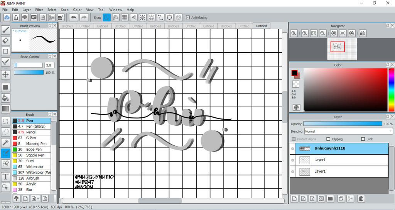Select the rectangular Select tool

5,122
